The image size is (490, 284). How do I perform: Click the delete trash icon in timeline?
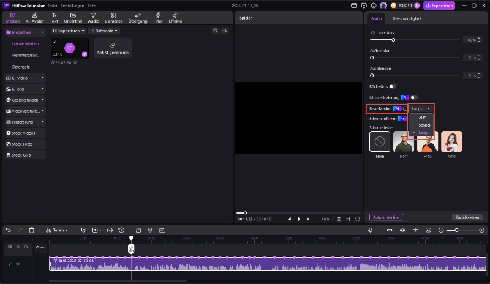31,230
